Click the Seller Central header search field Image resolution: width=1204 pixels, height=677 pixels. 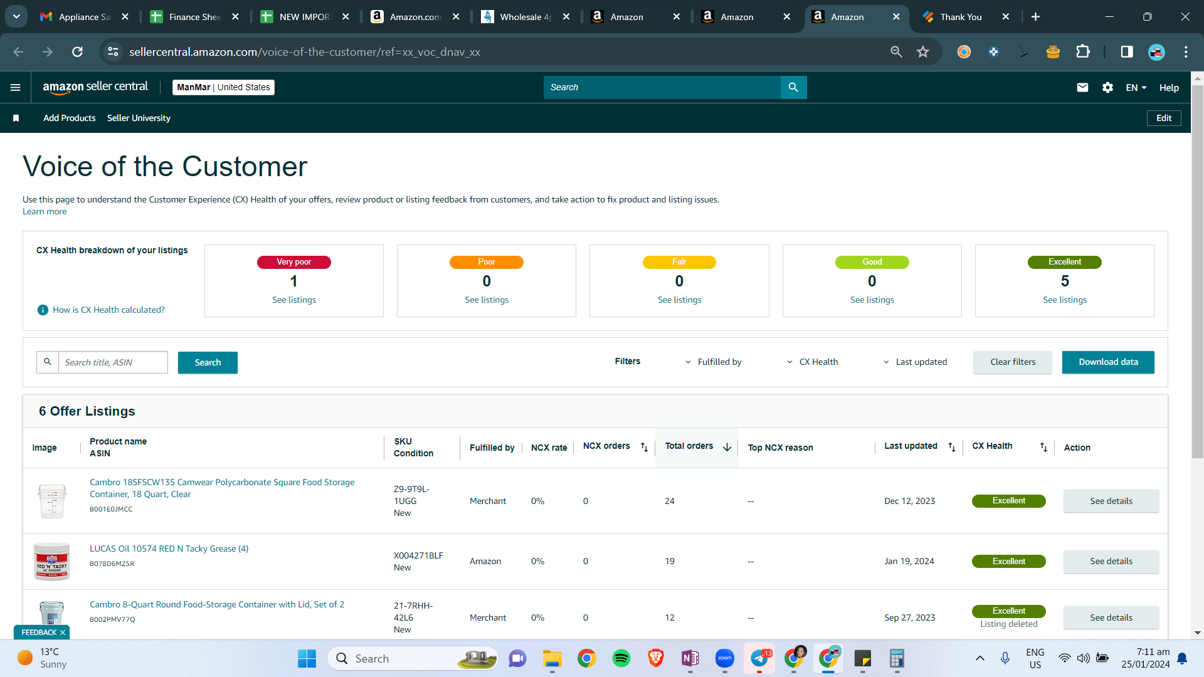(662, 87)
